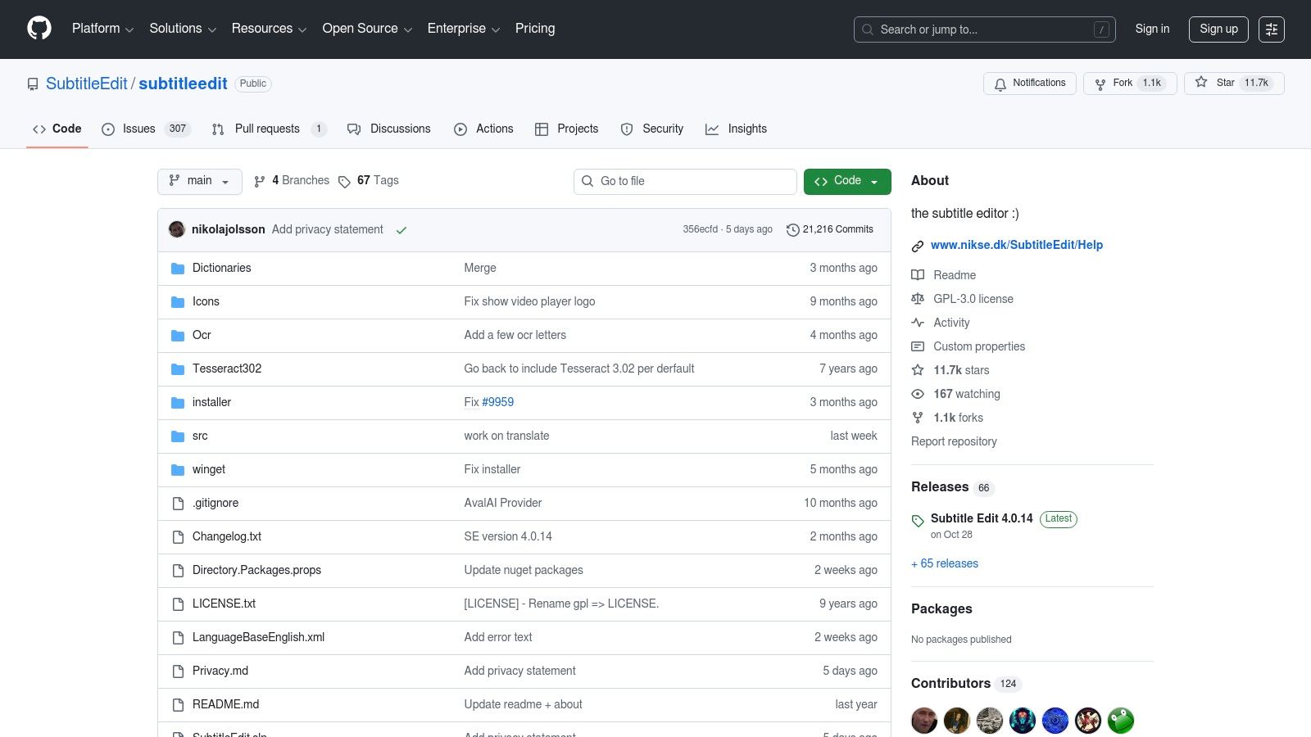Click the green checkmark commit status icon
Viewport: 1311px width, 737px height.
coord(401,230)
